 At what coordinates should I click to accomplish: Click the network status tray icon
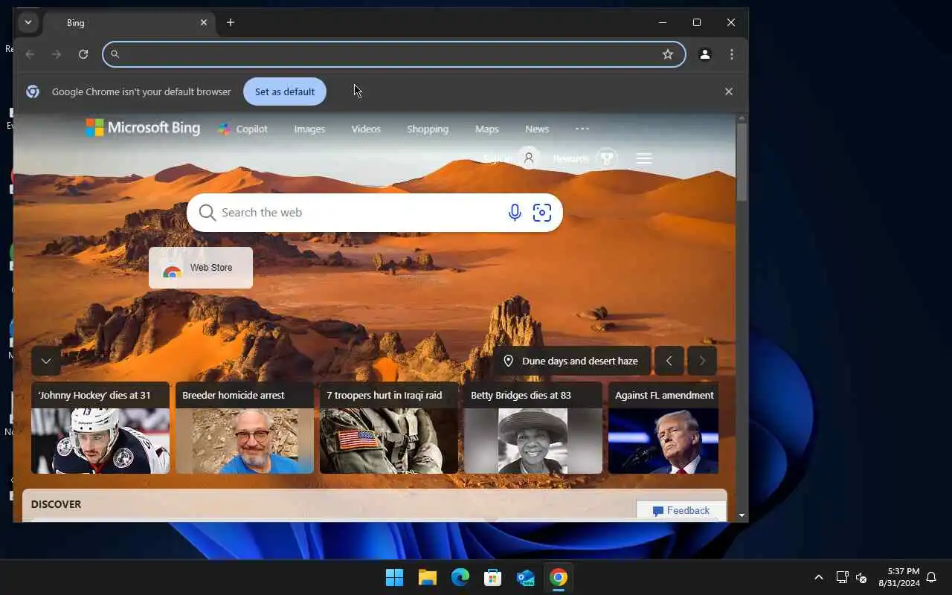point(842,577)
